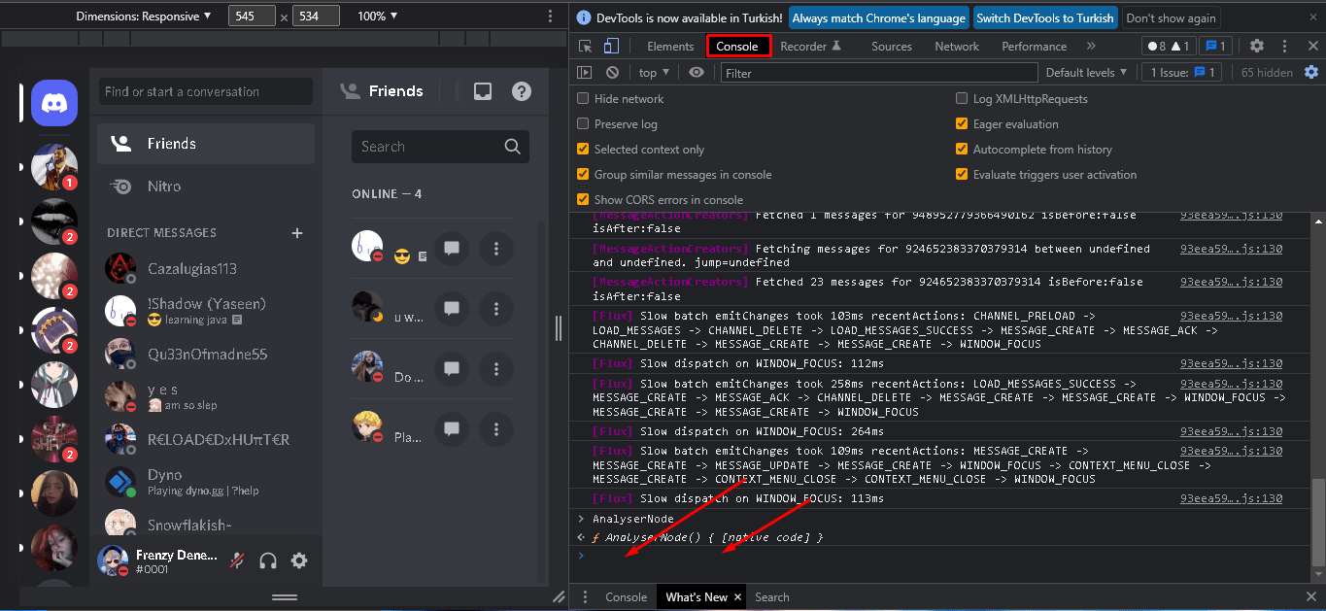Uncheck Autocomplete from history
Screen dimensions: 1326x611
[962, 150]
